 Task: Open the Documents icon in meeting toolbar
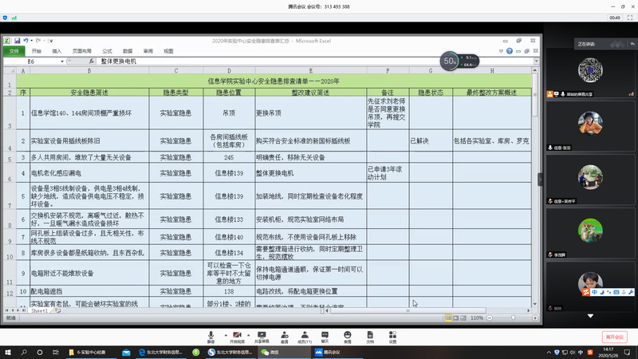(x=369, y=333)
